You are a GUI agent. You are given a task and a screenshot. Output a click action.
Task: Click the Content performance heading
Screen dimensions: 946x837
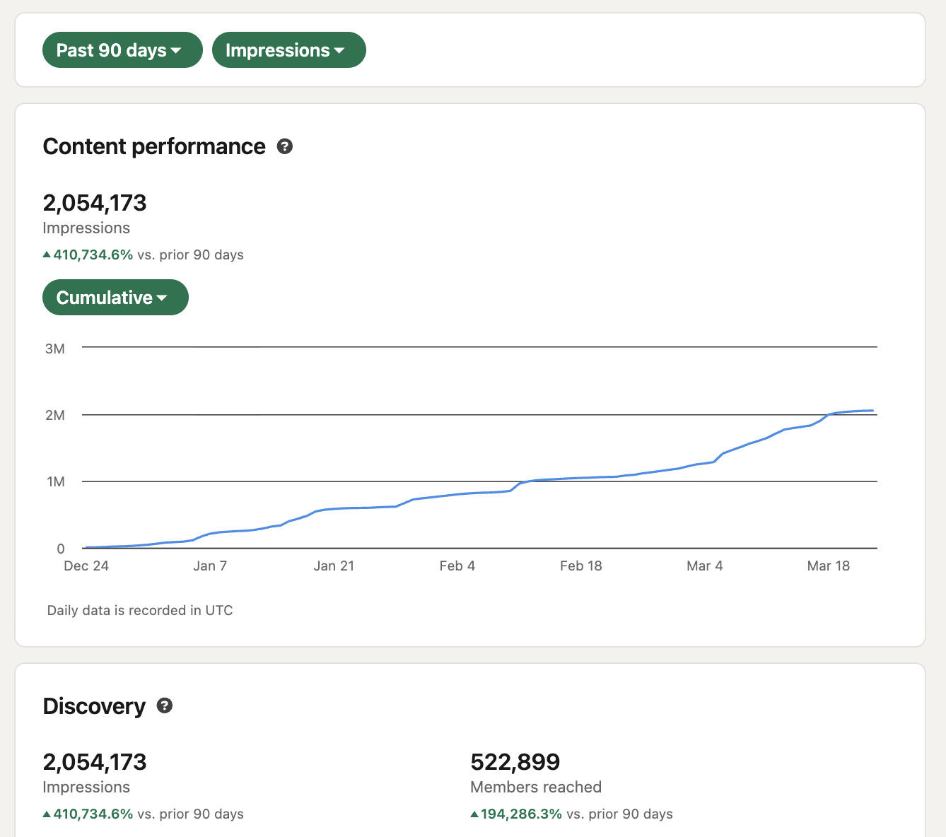[x=154, y=146]
